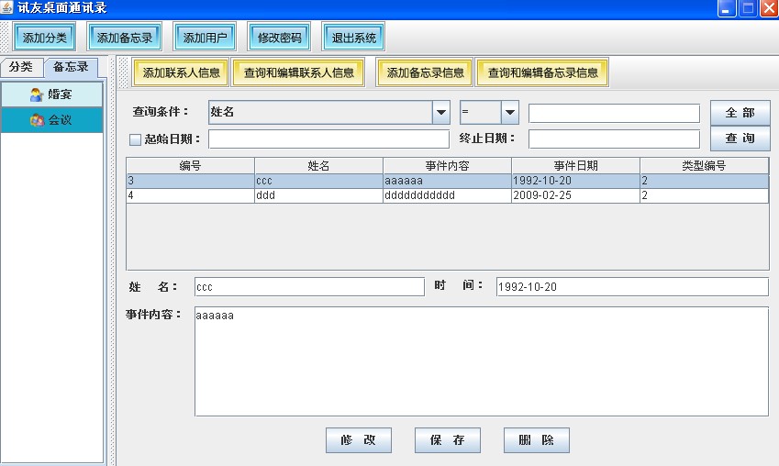779x466 pixels.
Task: Click the 添加备忘录 toolbar button
Action: (124, 38)
